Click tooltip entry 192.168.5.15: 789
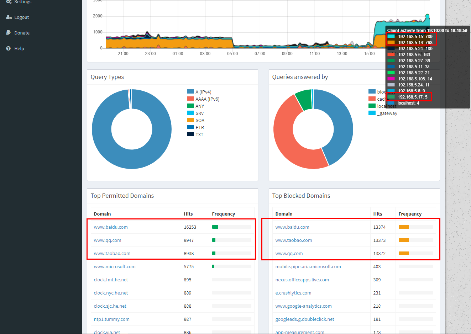Screen dimensions: 471x334 pos(410,36)
